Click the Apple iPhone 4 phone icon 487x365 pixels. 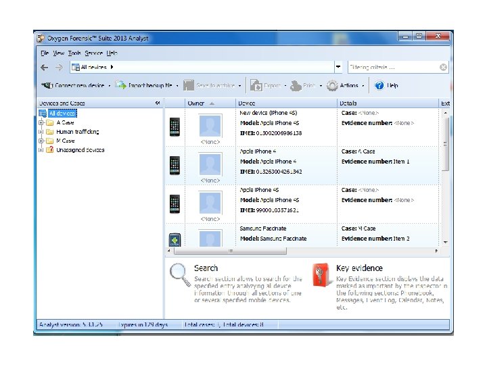pos(175,166)
